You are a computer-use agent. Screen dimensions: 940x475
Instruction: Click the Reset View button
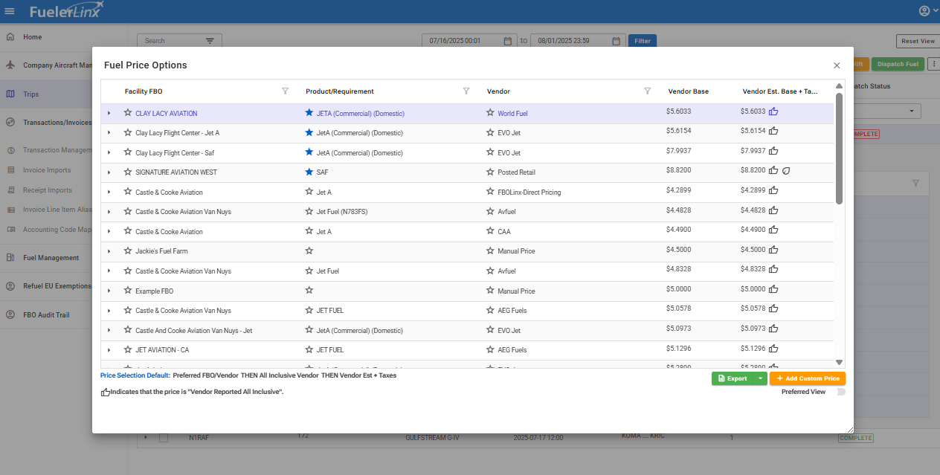coord(918,42)
